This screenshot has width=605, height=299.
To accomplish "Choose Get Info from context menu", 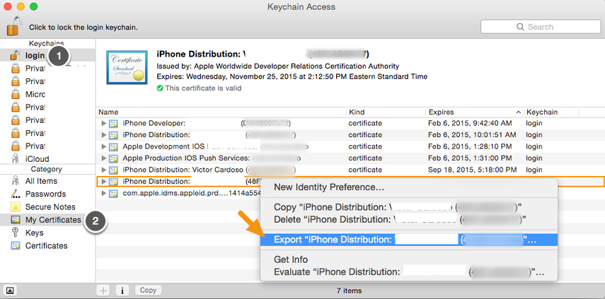I will (x=409, y=259).
